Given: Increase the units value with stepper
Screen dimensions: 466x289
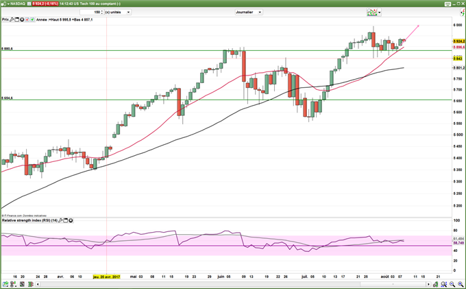Looking at the screenshot, I should (102, 11).
